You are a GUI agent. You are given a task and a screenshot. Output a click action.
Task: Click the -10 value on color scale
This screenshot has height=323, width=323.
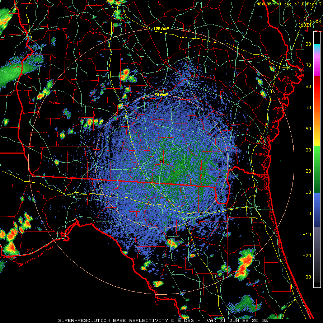point(307,235)
